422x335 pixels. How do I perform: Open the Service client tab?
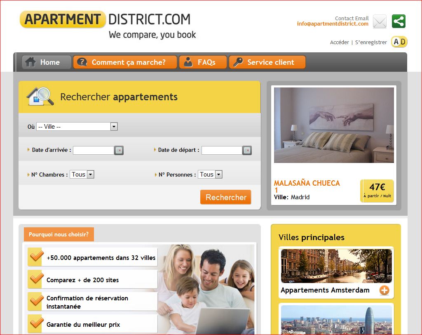tap(267, 62)
